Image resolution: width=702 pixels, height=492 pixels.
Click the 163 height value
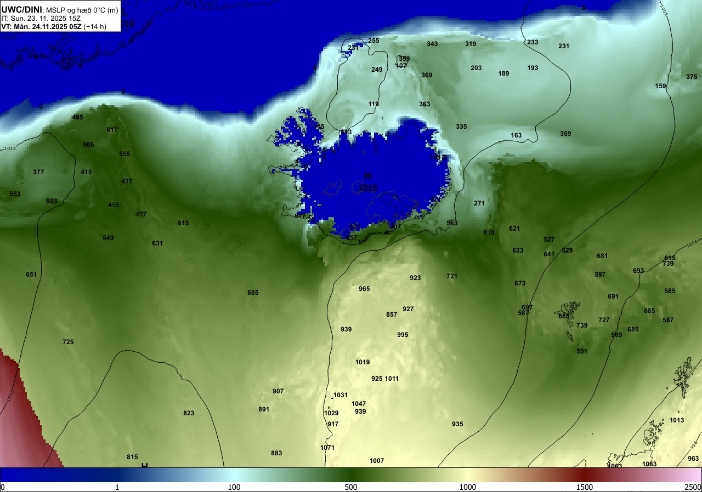click(x=516, y=135)
